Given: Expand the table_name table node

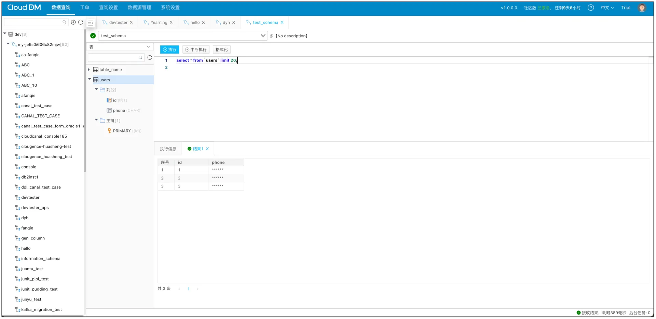Looking at the screenshot, I should [89, 70].
